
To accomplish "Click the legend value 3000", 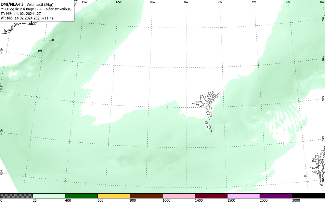I will click(x=296, y=200).
